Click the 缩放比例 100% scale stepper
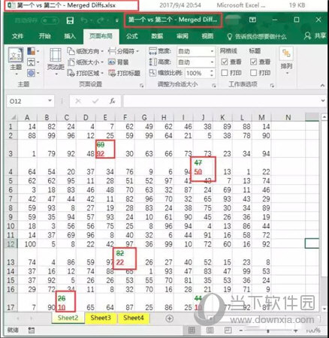329x338 pixels. (212, 73)
